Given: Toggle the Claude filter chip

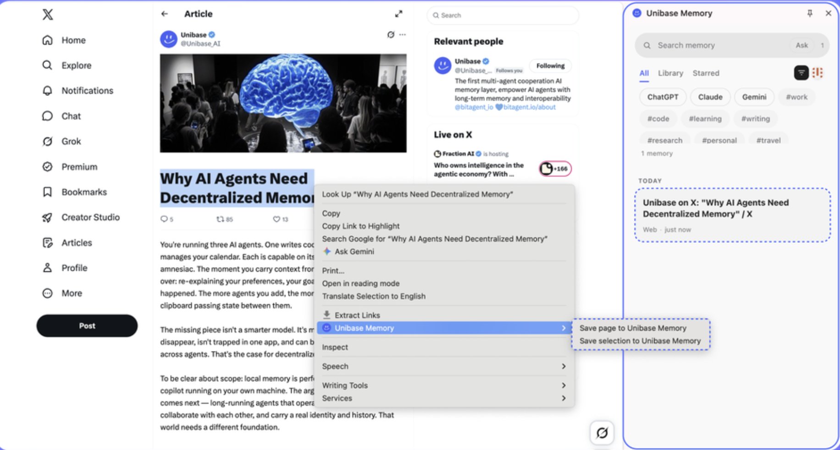Looking at the screenshot, I should click(x=710, y=97).
